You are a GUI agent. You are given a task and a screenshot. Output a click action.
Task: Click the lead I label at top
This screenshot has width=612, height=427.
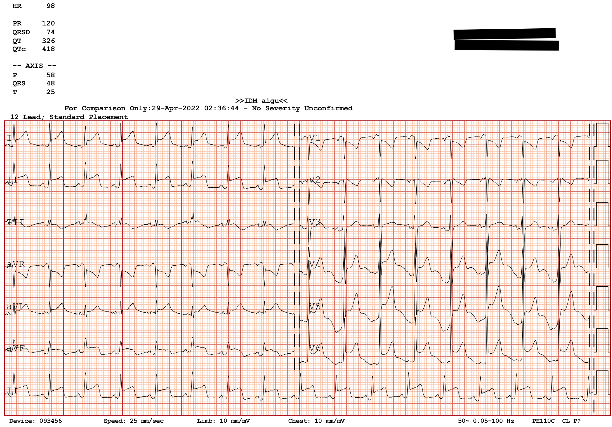(x=9, y=138)
